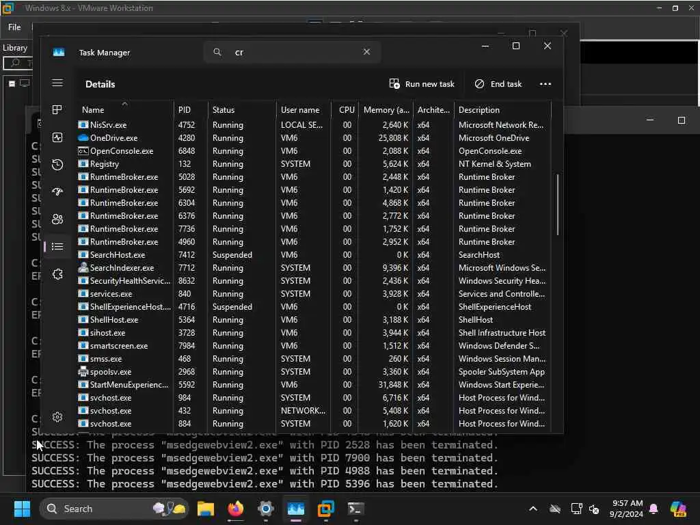Select the Registry process row
Image resolution: width=700 pixels, height=525 pixels.
click(x=314, y=164)
